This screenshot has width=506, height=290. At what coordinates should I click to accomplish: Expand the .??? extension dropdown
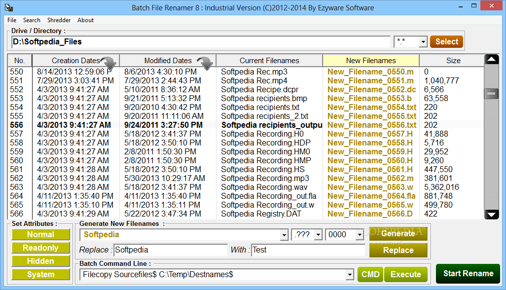pos(318,235)
